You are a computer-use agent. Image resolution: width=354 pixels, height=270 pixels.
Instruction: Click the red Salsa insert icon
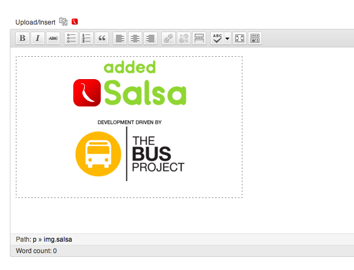75,22
